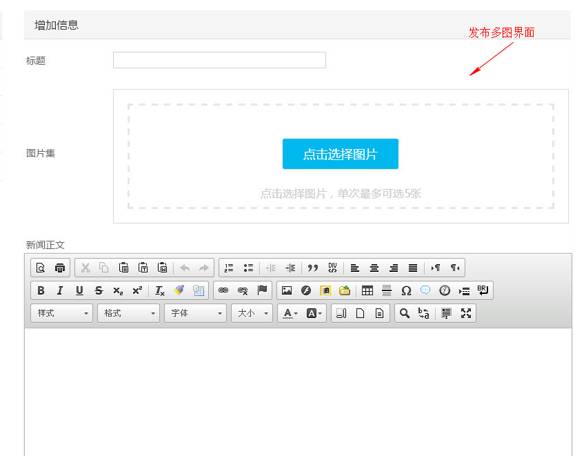Click the blue speech bubble icon
This screenshot has width=586, height=456.
(x=425, y=290)
